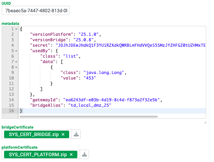Click the "data" key on line 7
This screenshot has width=214, height=162.
pos(48,62)
